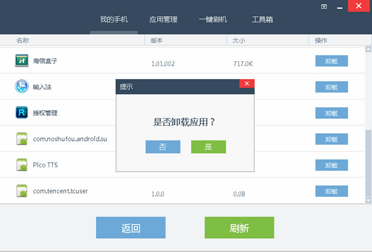Select the Pico TTS name text

click(x=46, y=165)
